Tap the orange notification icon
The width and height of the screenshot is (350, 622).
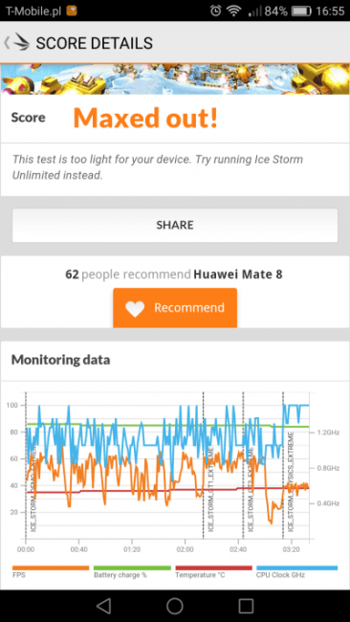click(x=72, y=11)
